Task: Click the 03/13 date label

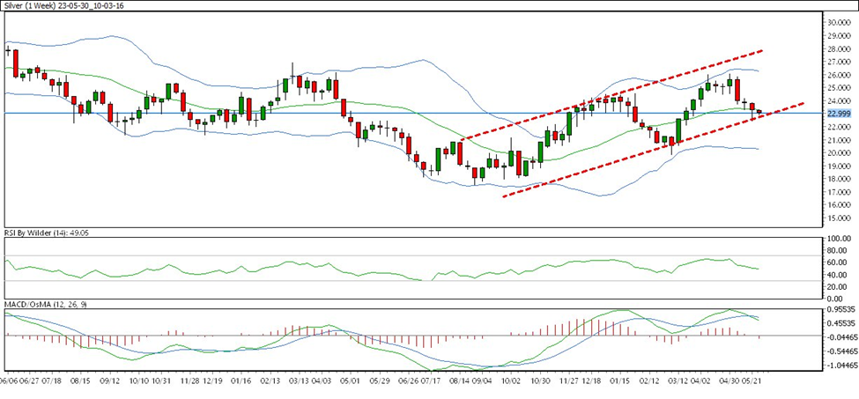Action: click(x=300, y=380)
